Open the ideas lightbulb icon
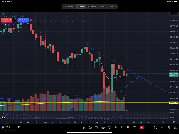The width and height of the screenshot is (179, 134). 169,127
